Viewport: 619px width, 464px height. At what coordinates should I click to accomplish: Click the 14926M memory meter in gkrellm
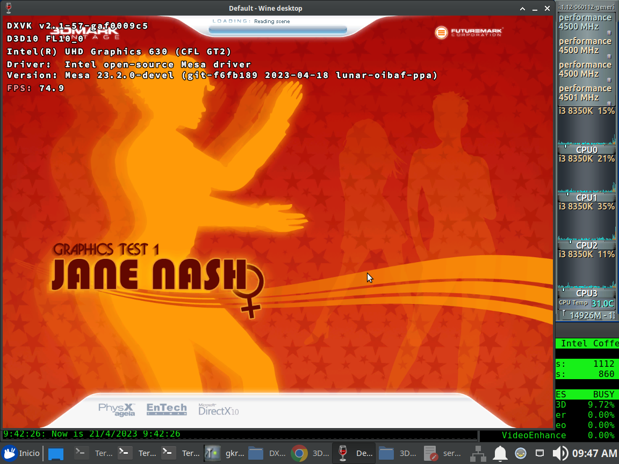click(587, 315)
